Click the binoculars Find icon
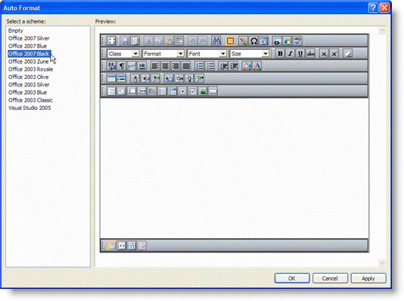This screenshot has height=301, width=404. pos(216,41)
